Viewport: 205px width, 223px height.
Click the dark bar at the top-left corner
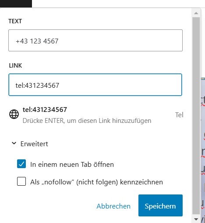[x=16, y=4]
